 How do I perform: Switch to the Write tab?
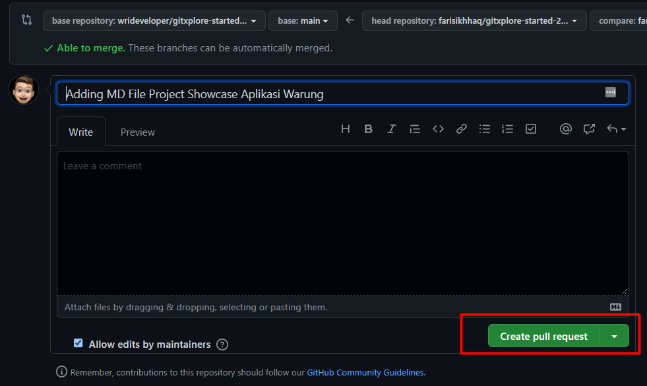[x=81, y=132]
